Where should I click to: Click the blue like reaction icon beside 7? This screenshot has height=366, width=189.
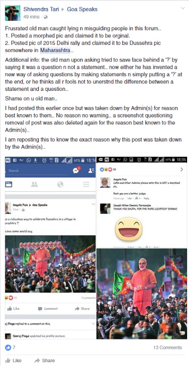[8, 348]
